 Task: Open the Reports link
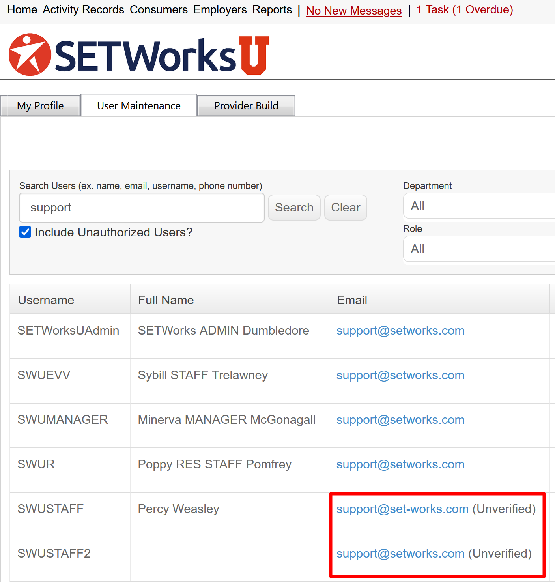pos(272,9)
